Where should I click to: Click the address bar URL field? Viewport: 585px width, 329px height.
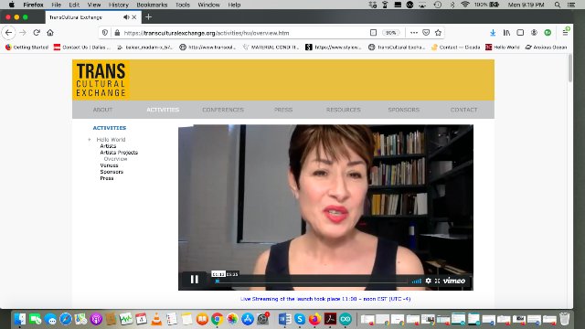coord(242,33)
